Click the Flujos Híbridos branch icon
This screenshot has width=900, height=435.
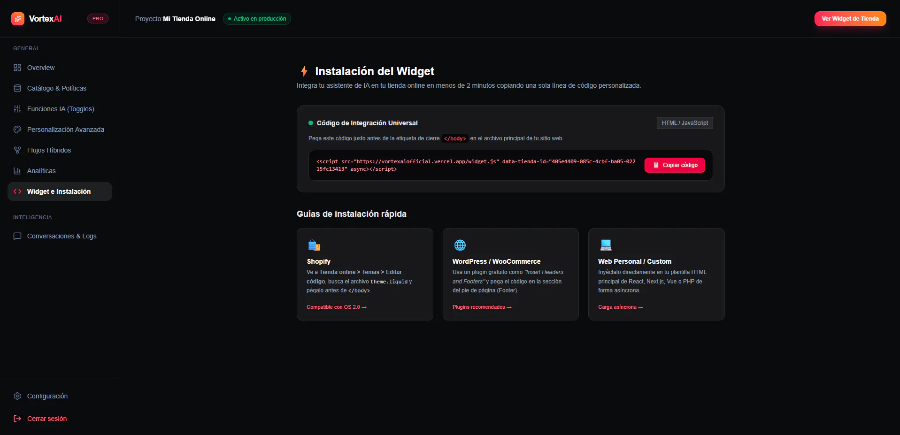coord(17,150)
